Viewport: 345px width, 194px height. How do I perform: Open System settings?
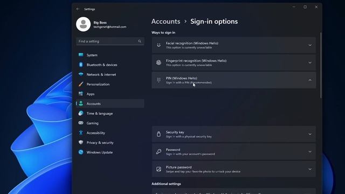click(x=110, y=55)
